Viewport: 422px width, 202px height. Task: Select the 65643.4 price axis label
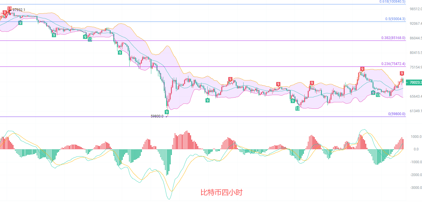coord(416,96)
